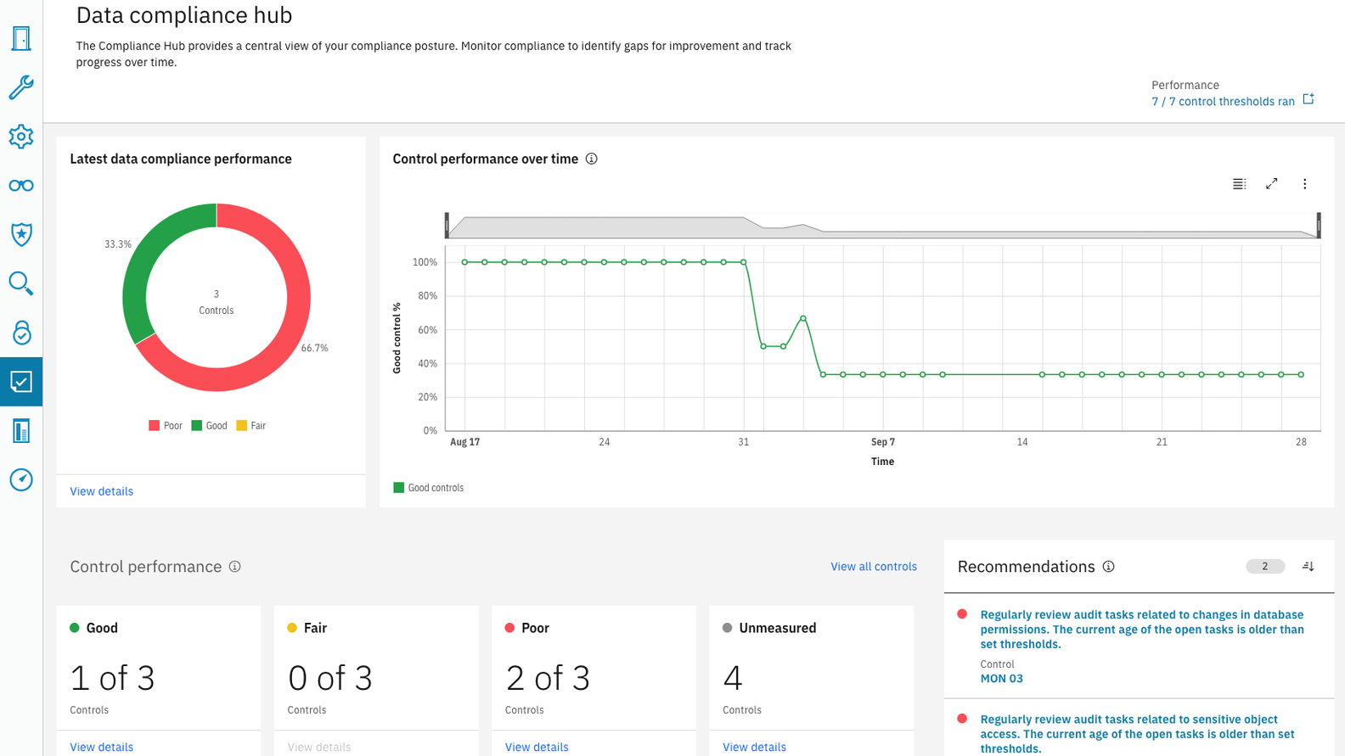Open the shield star sidebar icon
Viewport: 1345px width, 756px height.
(21, 234)
